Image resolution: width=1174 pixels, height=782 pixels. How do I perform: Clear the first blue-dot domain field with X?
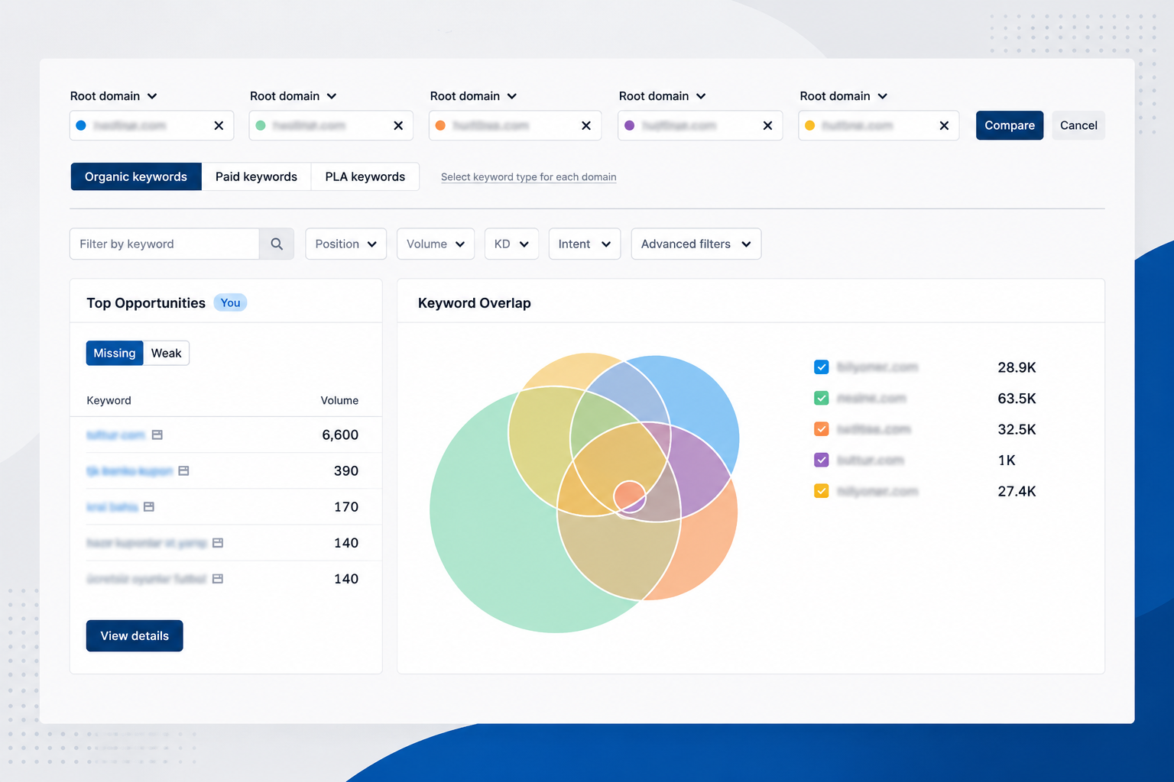coord(219,125)
